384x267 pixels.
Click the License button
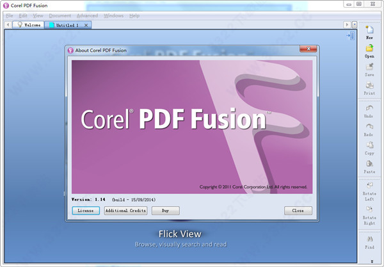(x=86, y=211)
